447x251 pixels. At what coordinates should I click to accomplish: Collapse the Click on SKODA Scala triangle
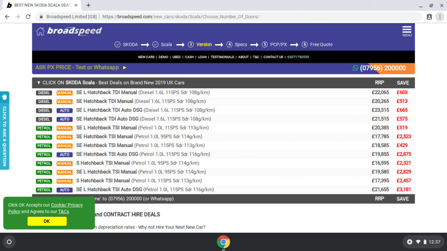pyautogui.click(x=38, y=83)
